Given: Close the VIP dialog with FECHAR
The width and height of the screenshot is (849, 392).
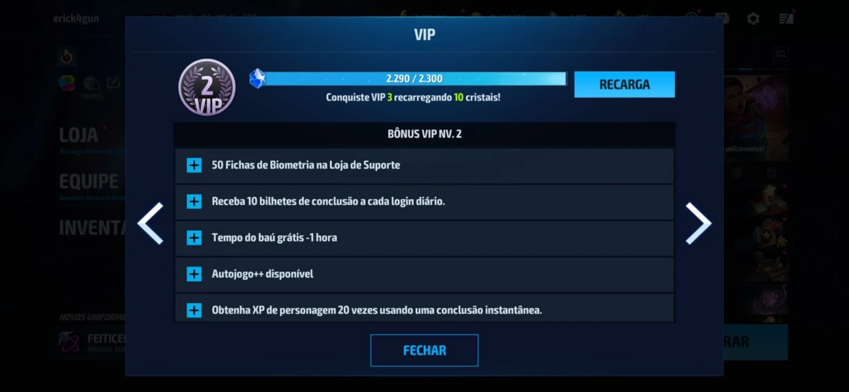Looking at the screenshot, I should (424, 350).
